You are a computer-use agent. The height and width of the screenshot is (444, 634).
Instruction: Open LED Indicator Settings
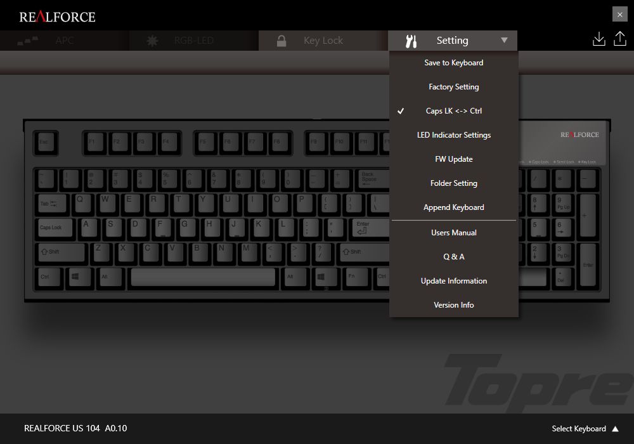point(454,135)
